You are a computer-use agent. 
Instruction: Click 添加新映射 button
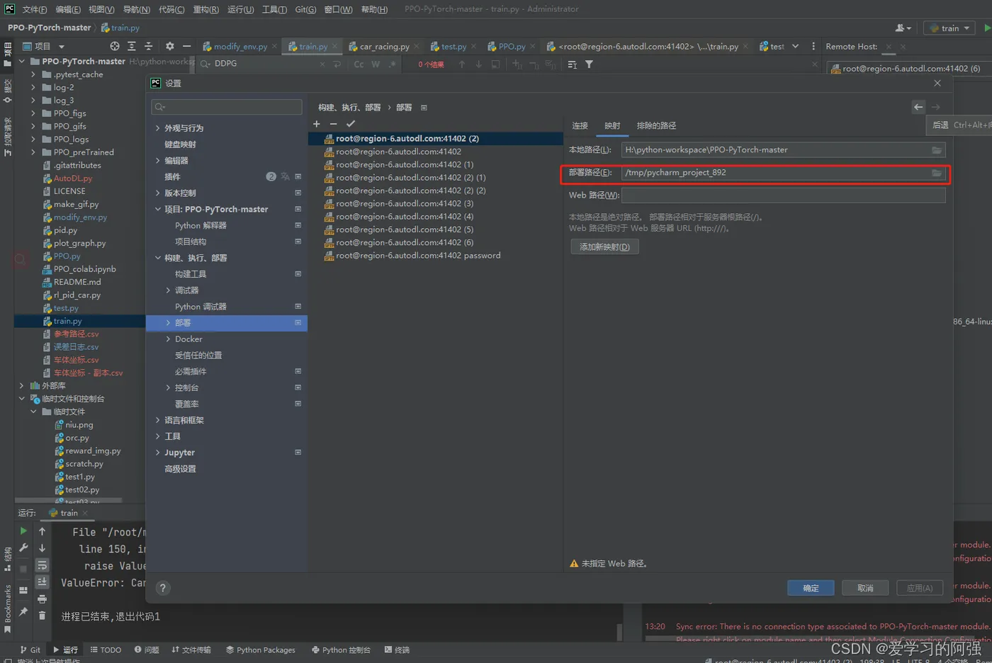point(604,246)
